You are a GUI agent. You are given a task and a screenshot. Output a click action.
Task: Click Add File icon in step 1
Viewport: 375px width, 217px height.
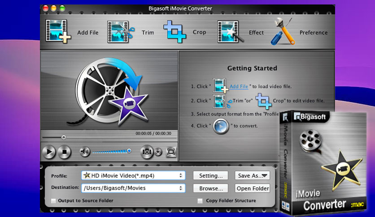pos(220,86)
